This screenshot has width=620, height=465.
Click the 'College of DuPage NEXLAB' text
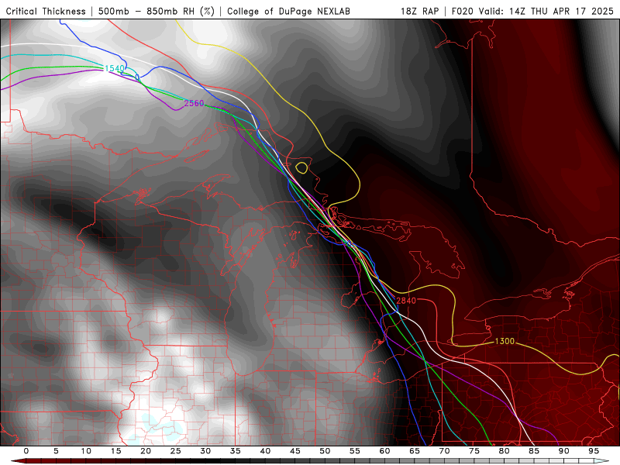pos(288,11)
